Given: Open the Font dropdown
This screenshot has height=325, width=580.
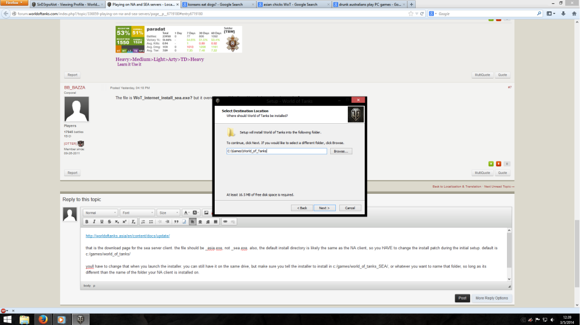Looking at the screenshot, I should point(137,213).
